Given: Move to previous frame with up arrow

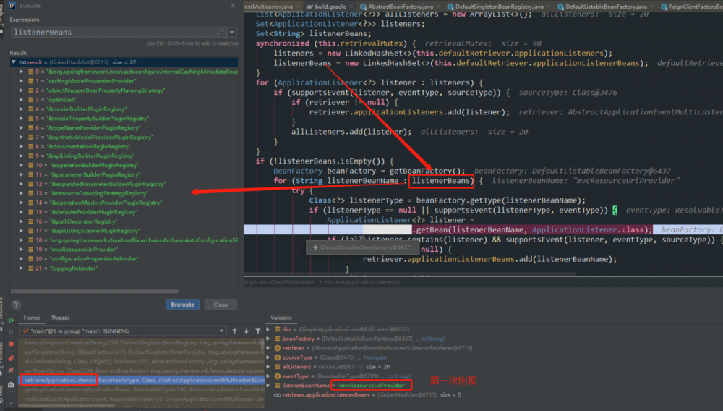Looking at the screenshot, I should (237, 331).
